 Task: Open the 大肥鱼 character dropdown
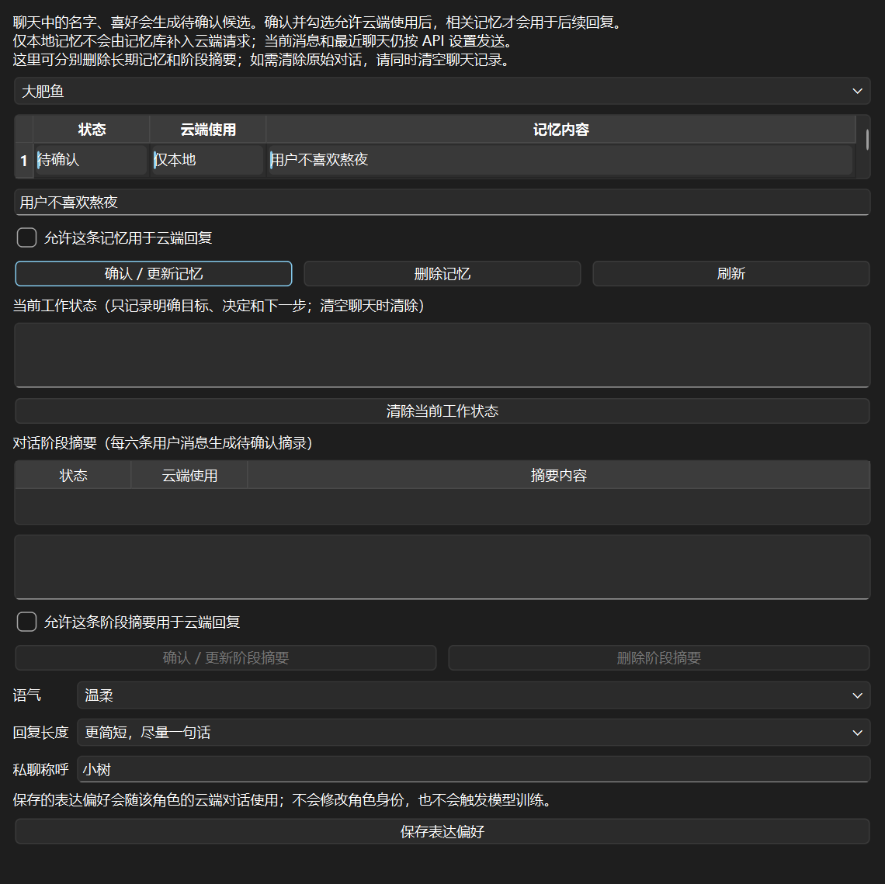pyautogui.click(x=442, y=91)
